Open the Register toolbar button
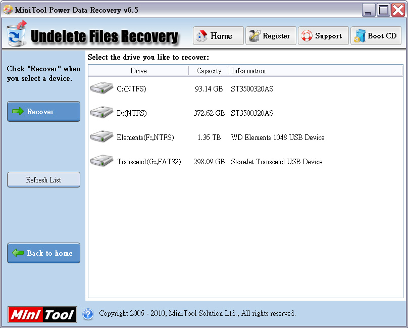408x328 pixels. [x=271, y=36]
